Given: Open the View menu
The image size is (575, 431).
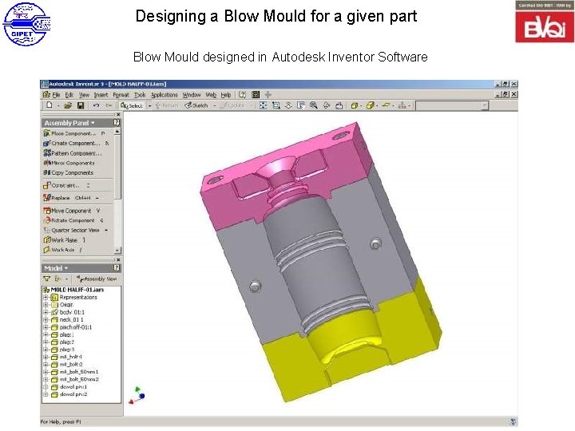Looking at the screenshot, I should 84,95.
